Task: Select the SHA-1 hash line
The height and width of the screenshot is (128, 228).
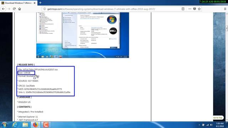Action: [44, 92]
